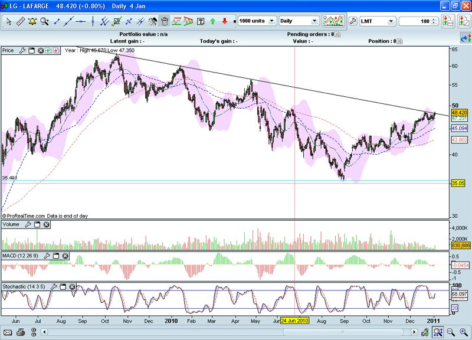This screenshot has width=472, height=340.
Task: Close the Volume panel
Action: 47,224
